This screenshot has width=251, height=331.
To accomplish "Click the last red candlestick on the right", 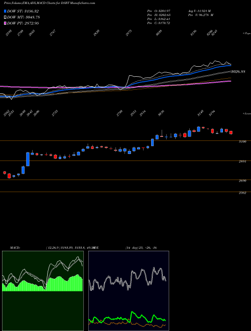I will coord(231,132).
